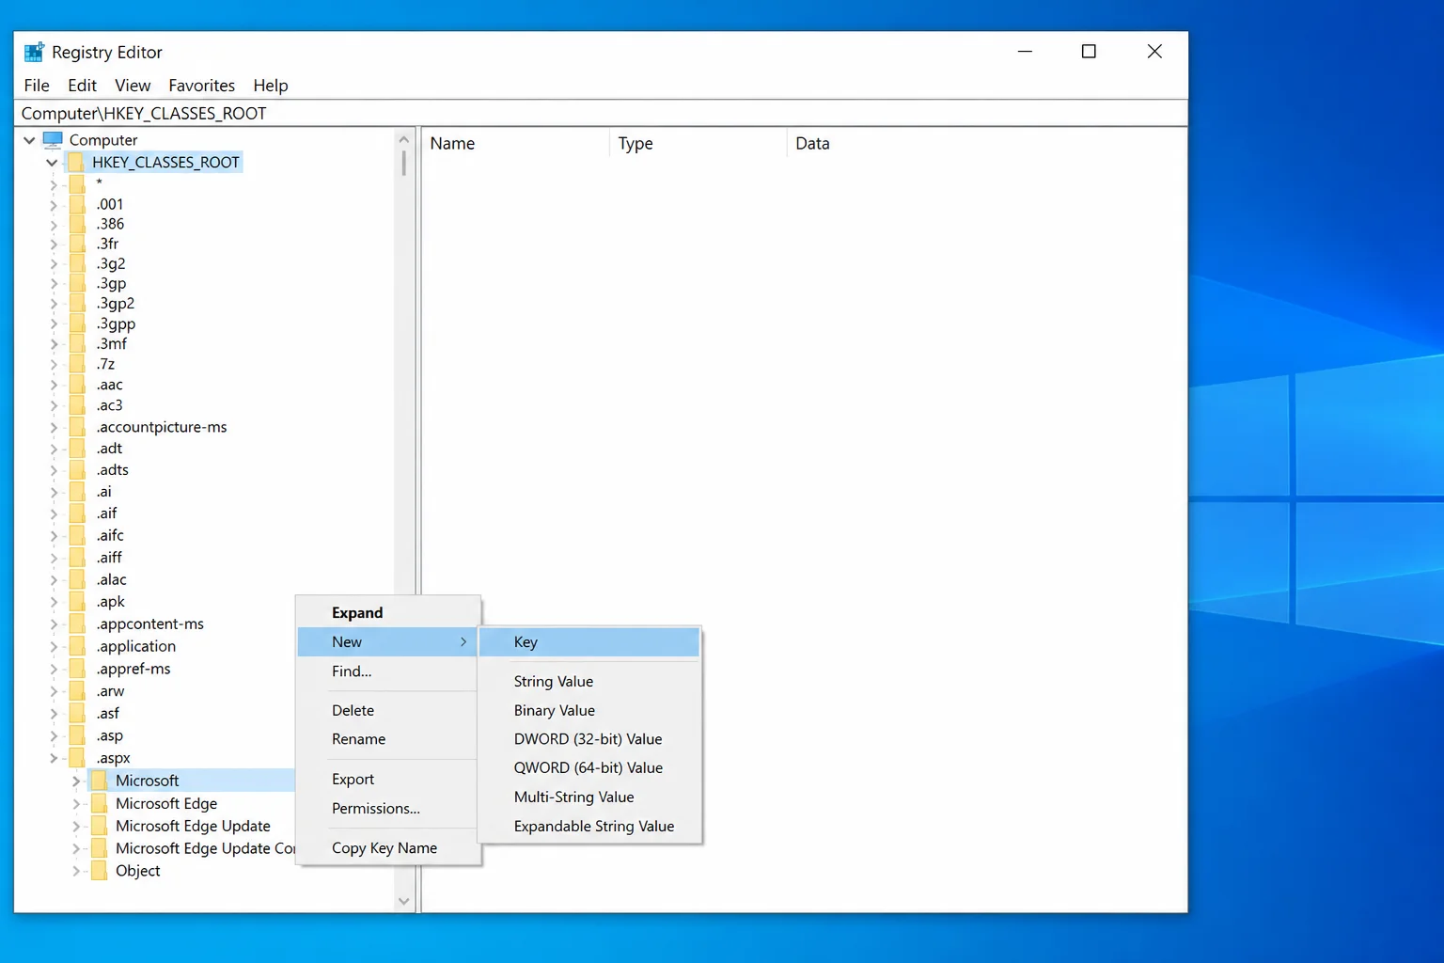The image size is (1444, 963).
Task: Click the HKEY_CLASSES_ROOT folder icon
Action: [77, 163]
